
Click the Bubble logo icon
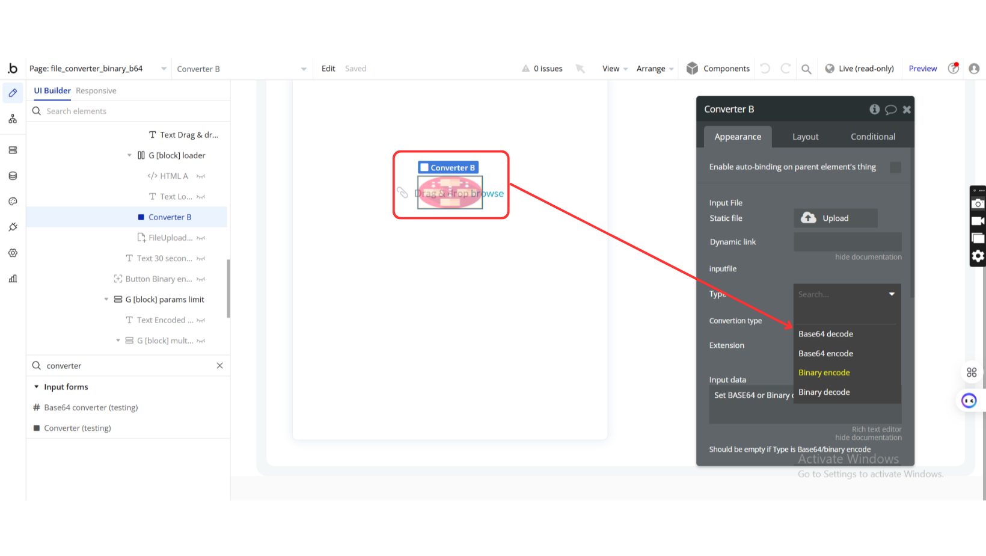pos(13,69)
